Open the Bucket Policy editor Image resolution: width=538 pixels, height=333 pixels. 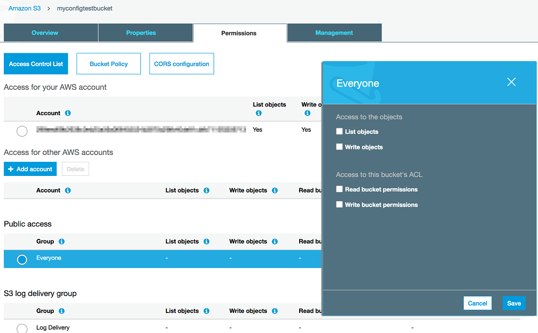click(108, 63)
